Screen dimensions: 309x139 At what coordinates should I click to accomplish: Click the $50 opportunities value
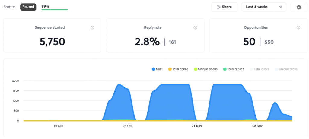pyautogui.click(x=269, y=42)
